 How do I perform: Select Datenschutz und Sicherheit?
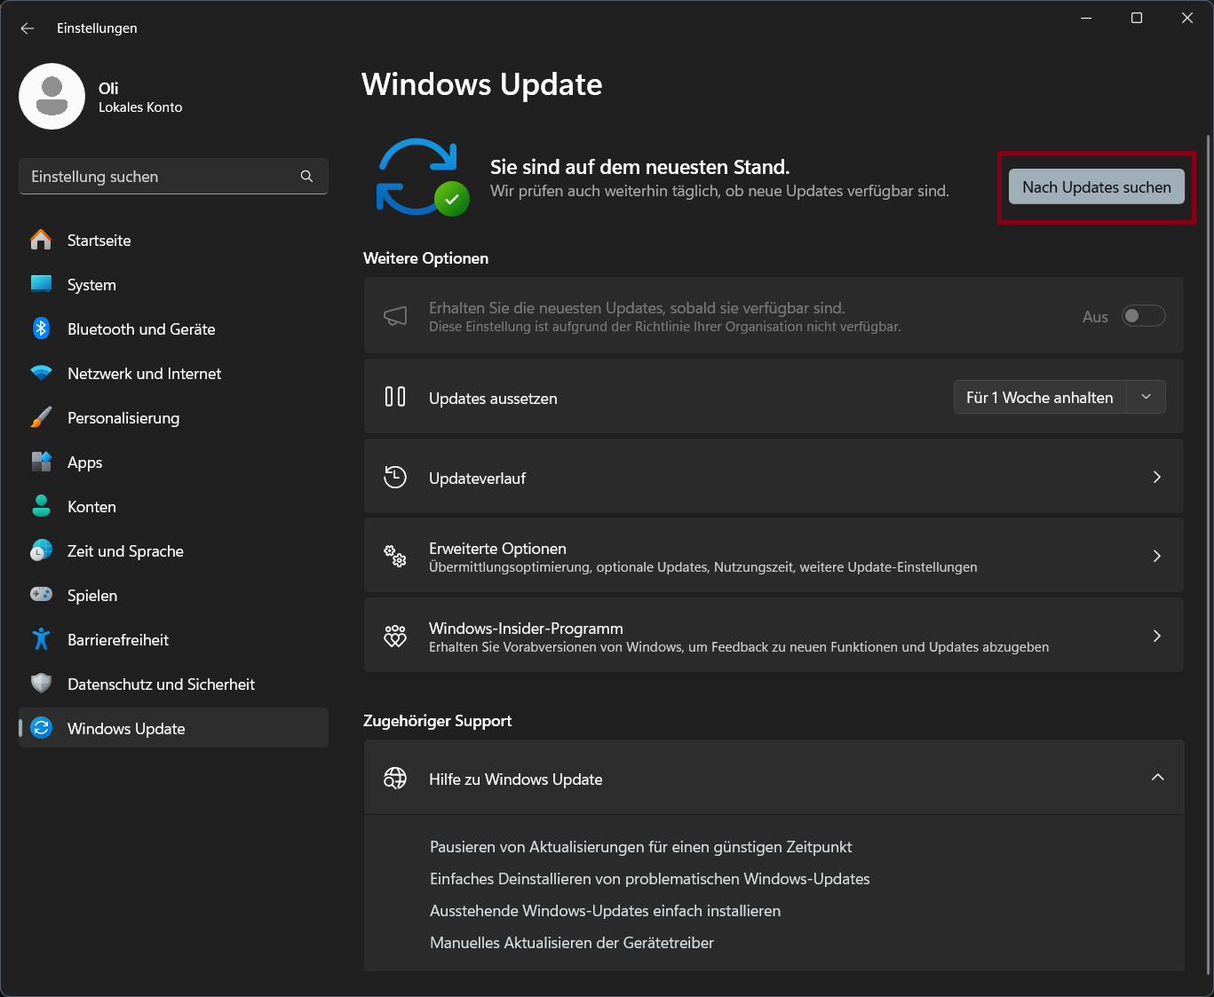pyautogui.click(x=173, y=684)
